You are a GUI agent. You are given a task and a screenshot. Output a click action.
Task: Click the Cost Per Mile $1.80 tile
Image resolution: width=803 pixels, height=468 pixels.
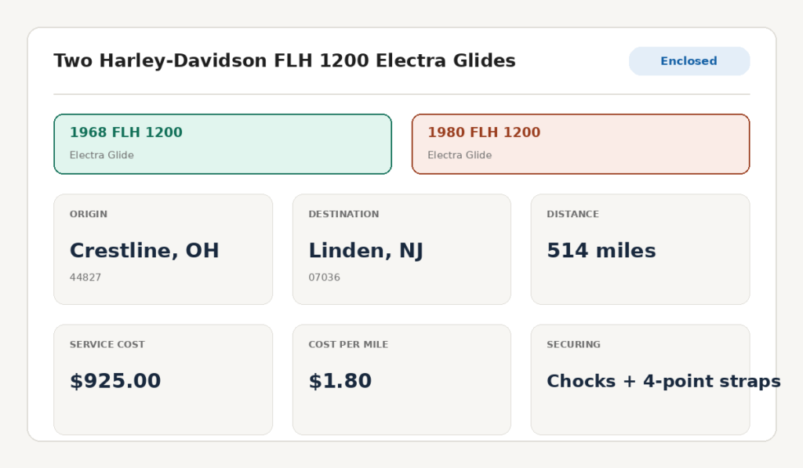tap(401, 379)
